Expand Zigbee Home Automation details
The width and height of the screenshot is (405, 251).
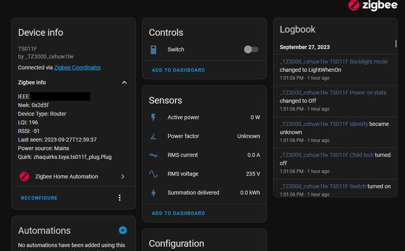[123, 176]
